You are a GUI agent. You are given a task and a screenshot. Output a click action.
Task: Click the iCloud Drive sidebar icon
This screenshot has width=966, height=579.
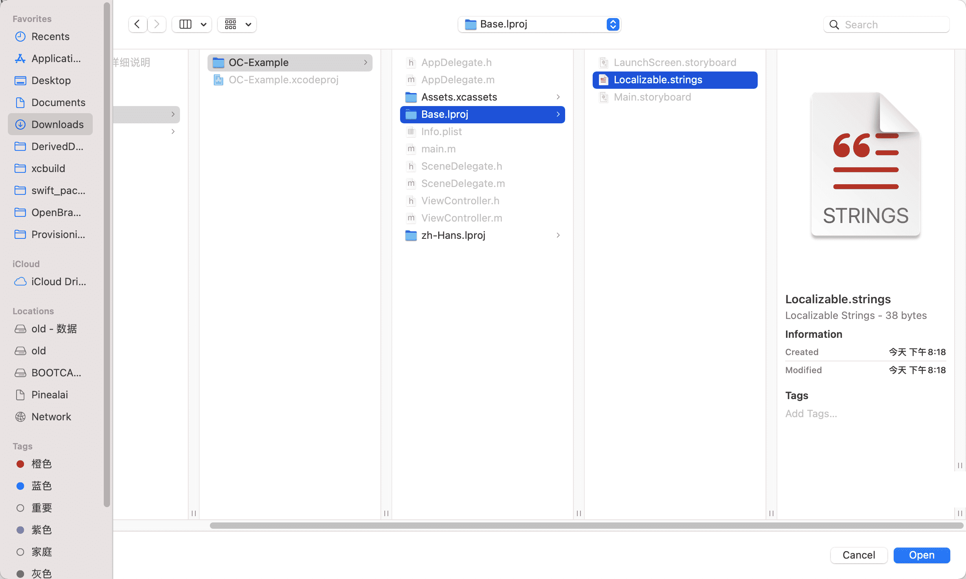pyautogui.click(x=21, y=281)
